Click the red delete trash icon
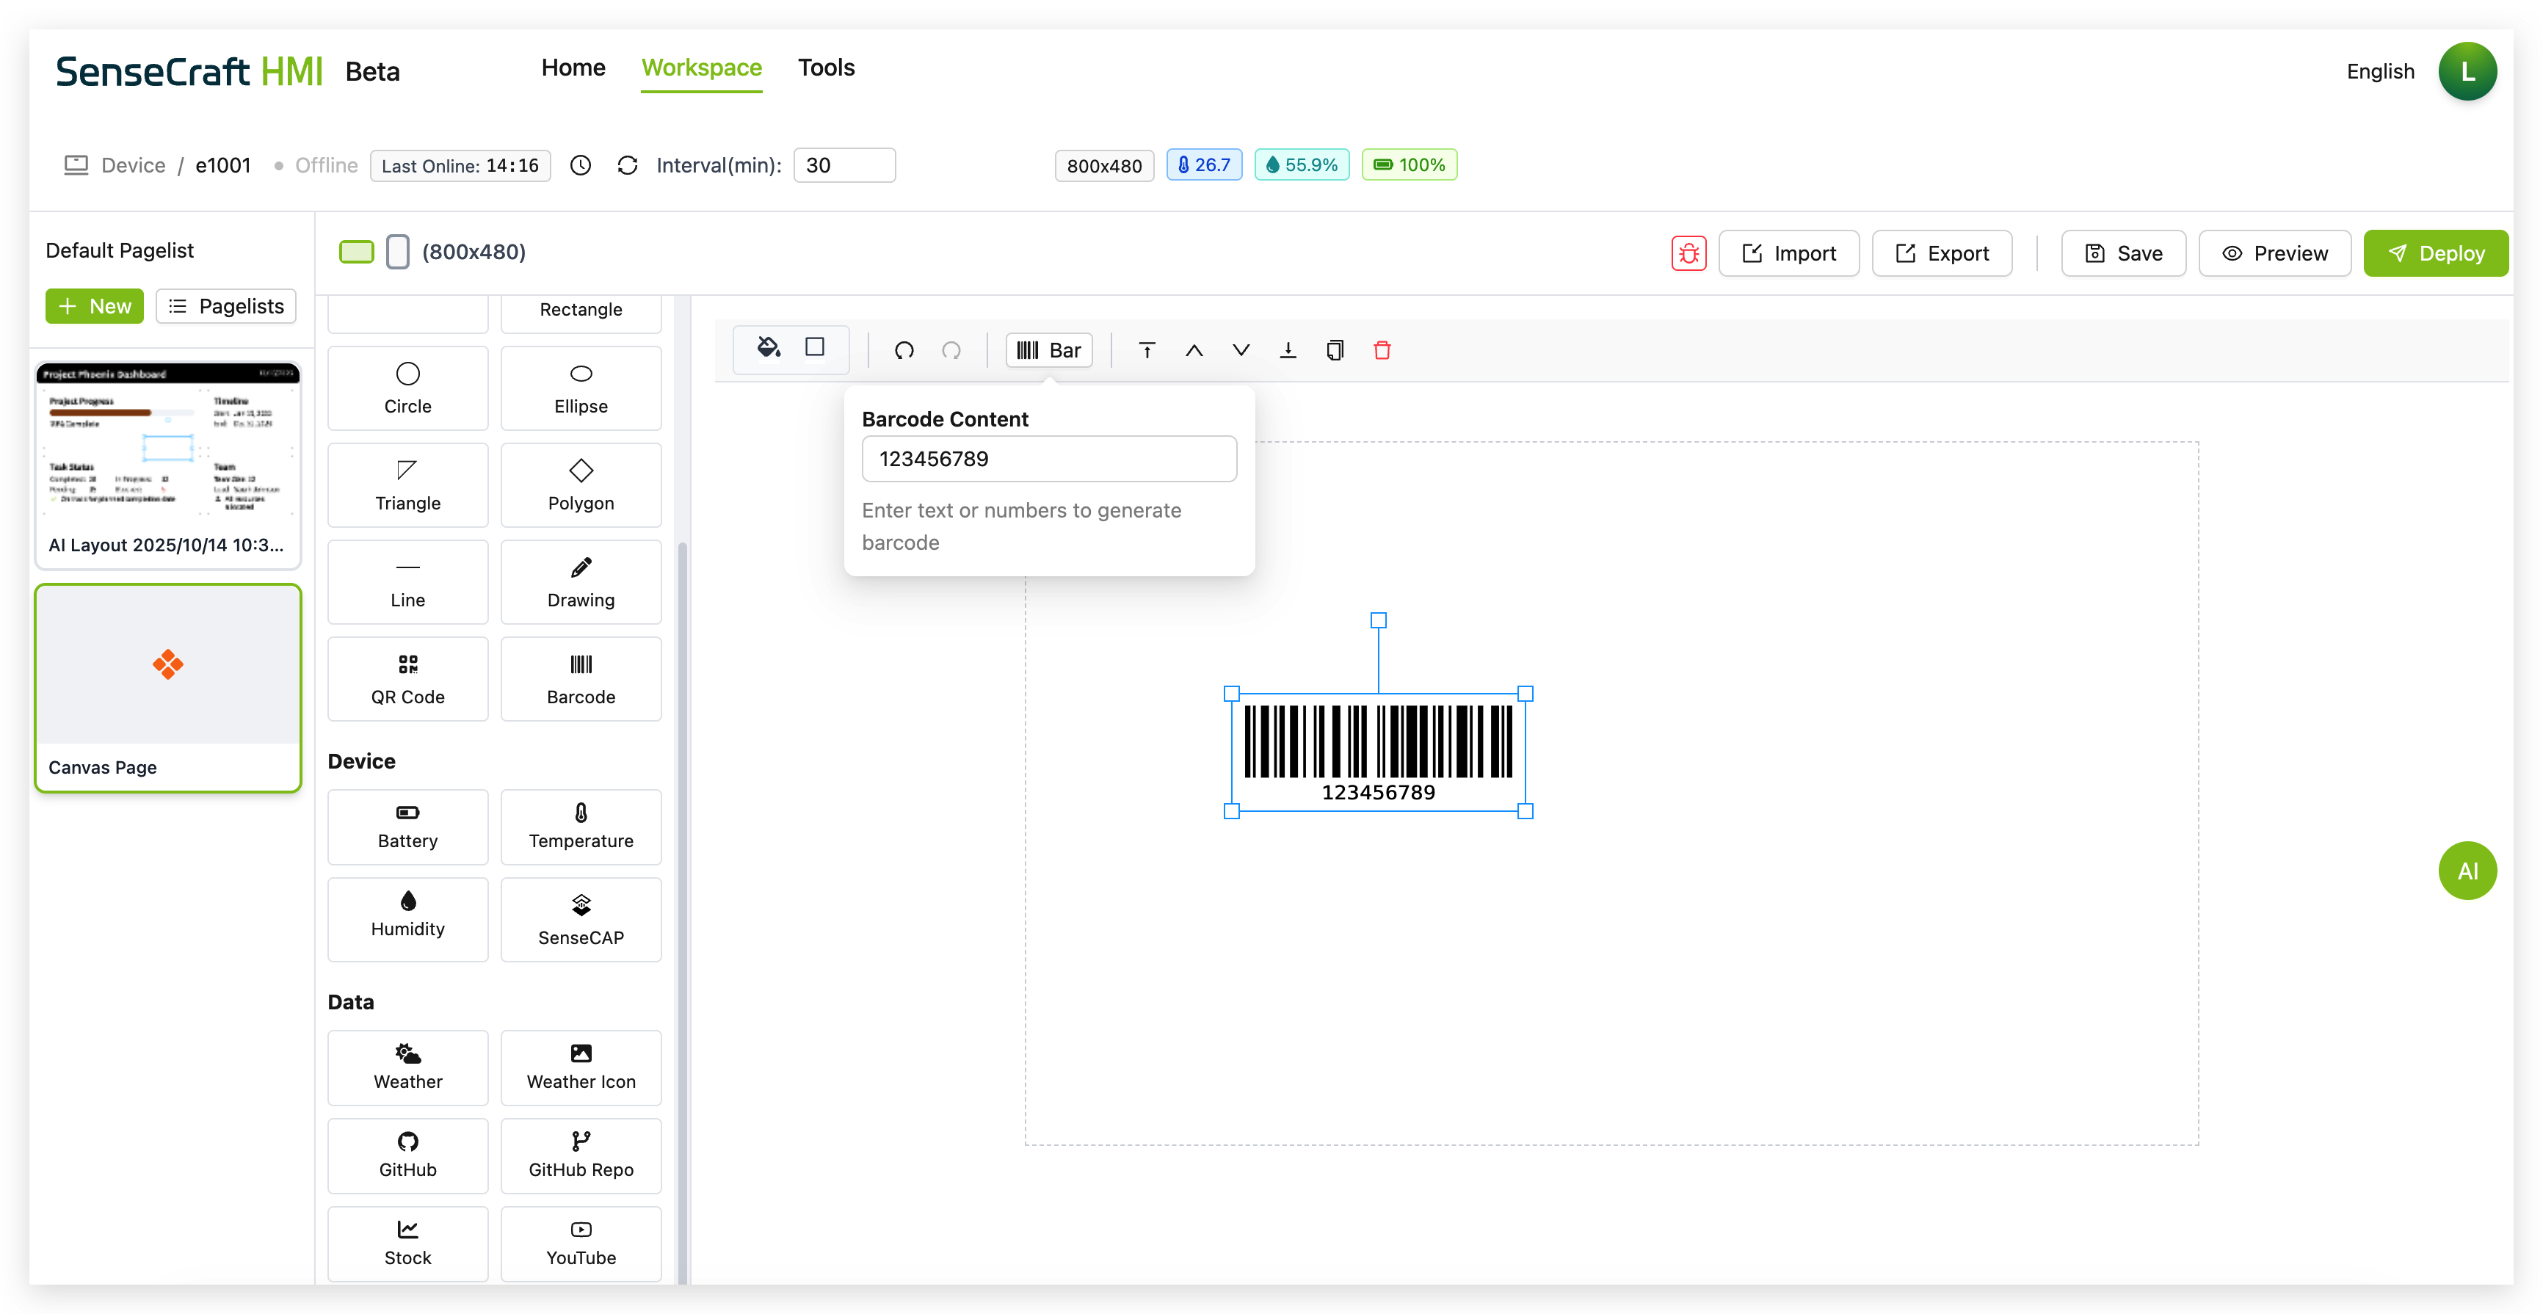2543x1314 pixels. (x=1382, y=350)
